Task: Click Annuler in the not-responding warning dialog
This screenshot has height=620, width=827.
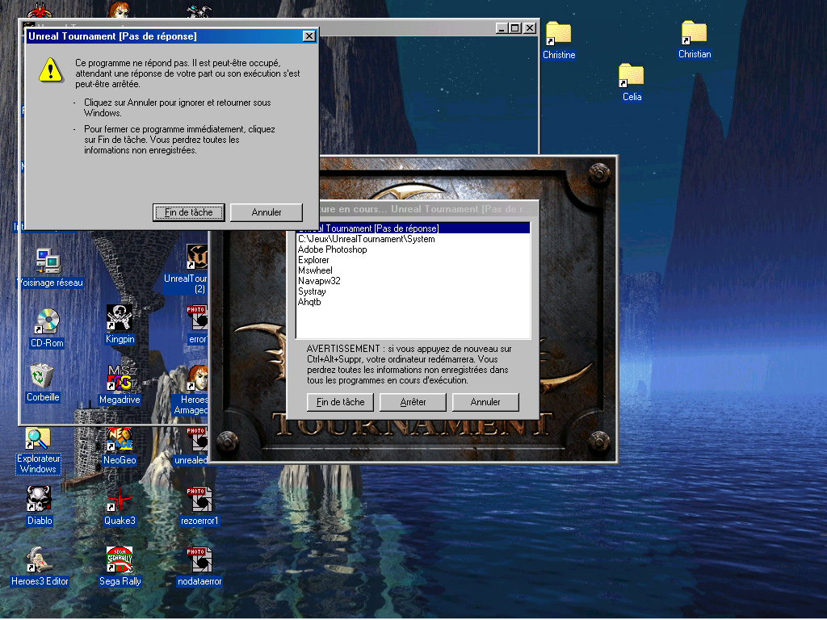Action: (x=267, y=212)
